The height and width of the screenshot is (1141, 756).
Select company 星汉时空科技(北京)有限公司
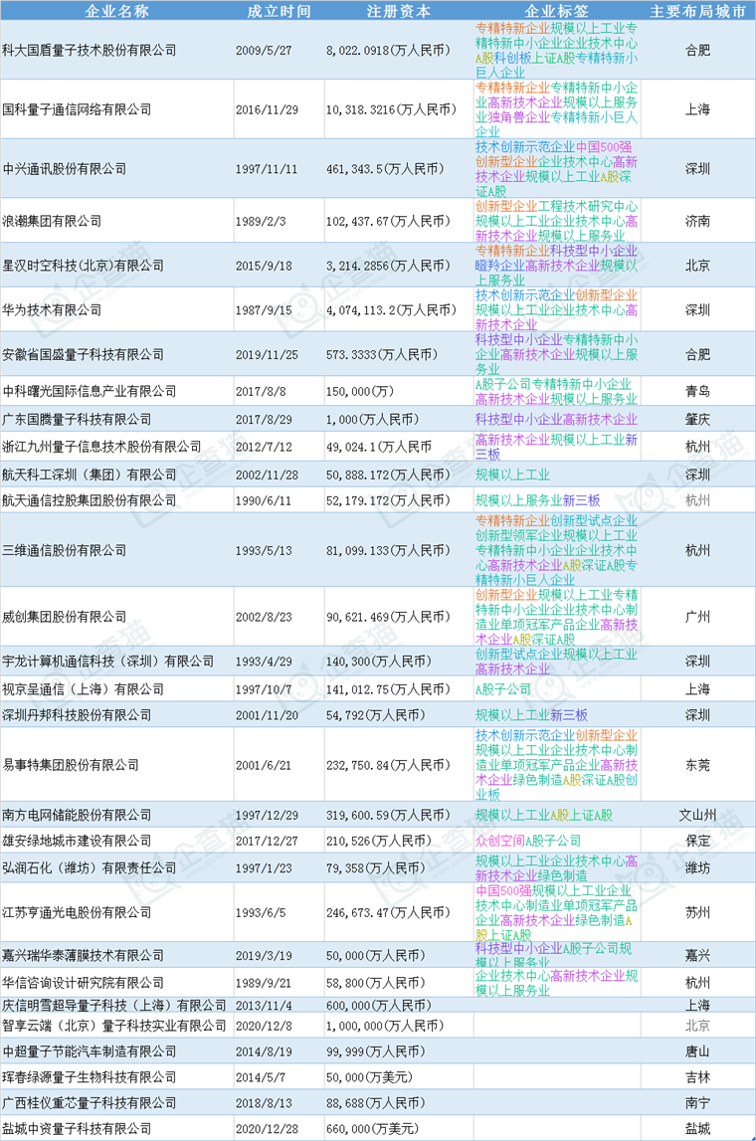tap(83, 265)
